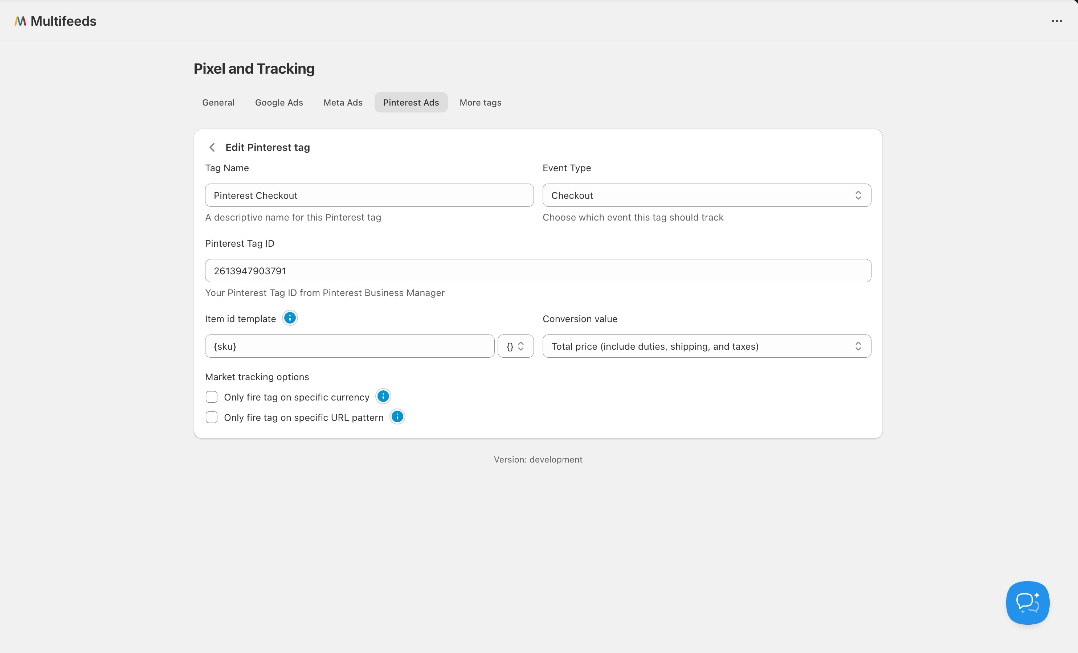Click the Multifeeds app title text
Image resolution: width=1078 pixels, height=653 pixels.
64,21
